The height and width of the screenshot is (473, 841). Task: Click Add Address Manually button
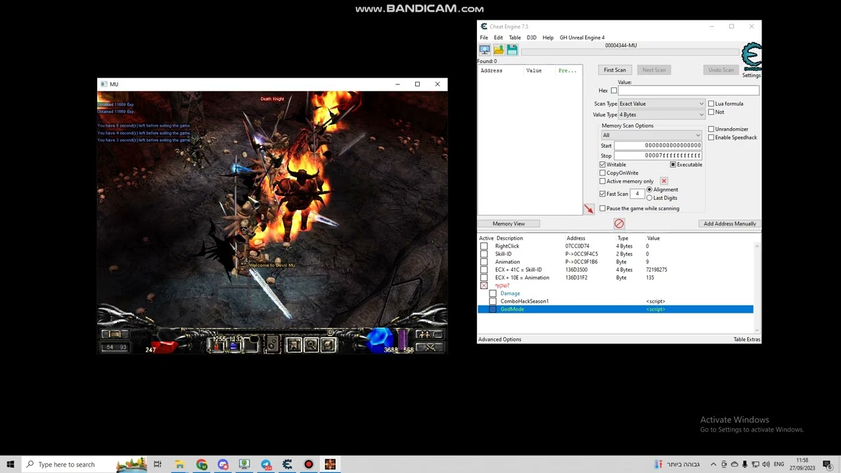coord(729,224)
